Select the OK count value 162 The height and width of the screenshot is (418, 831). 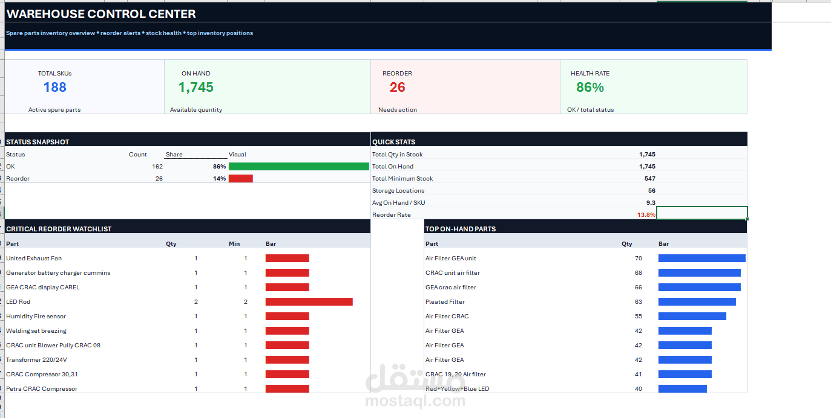(157, 166)
